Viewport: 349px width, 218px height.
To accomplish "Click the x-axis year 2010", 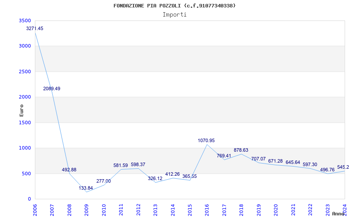I will (104, 209).
